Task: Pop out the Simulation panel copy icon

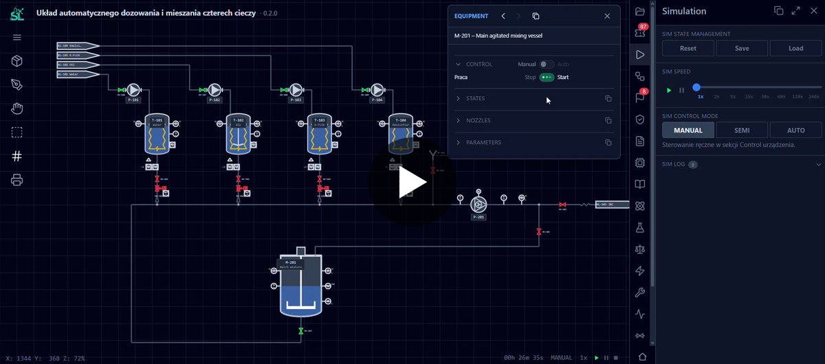Action: 779,11
